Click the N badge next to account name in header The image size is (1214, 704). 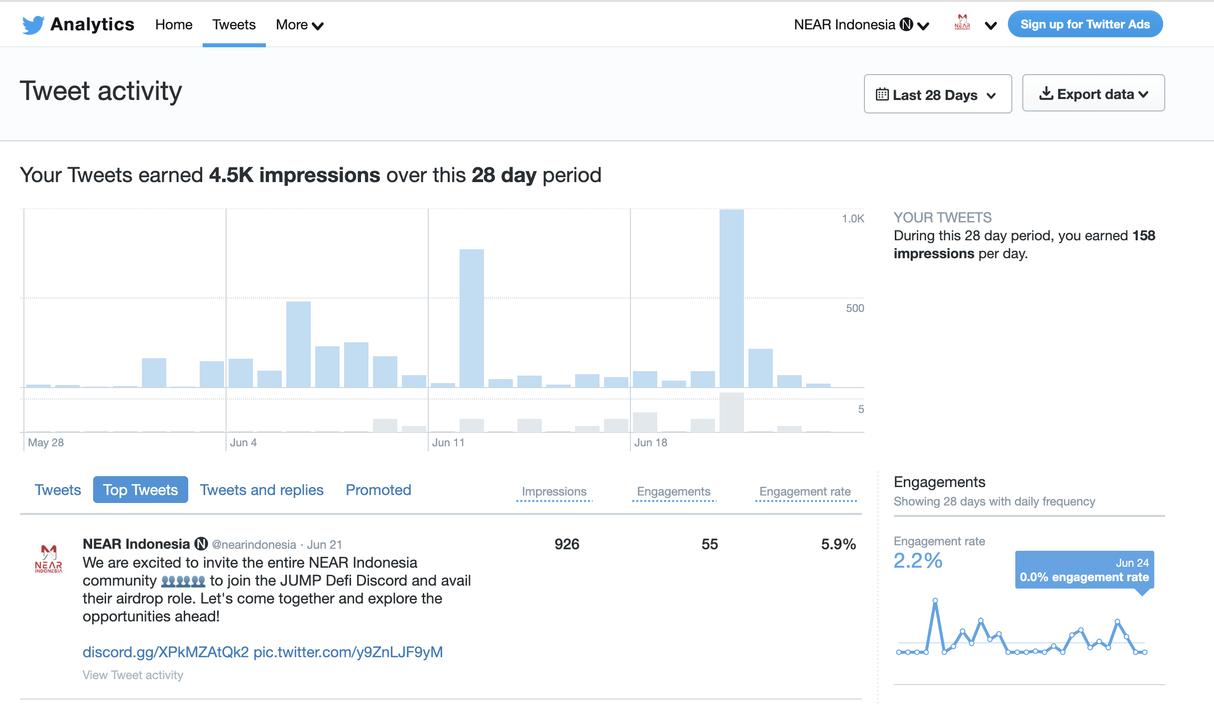coord(906,24)
